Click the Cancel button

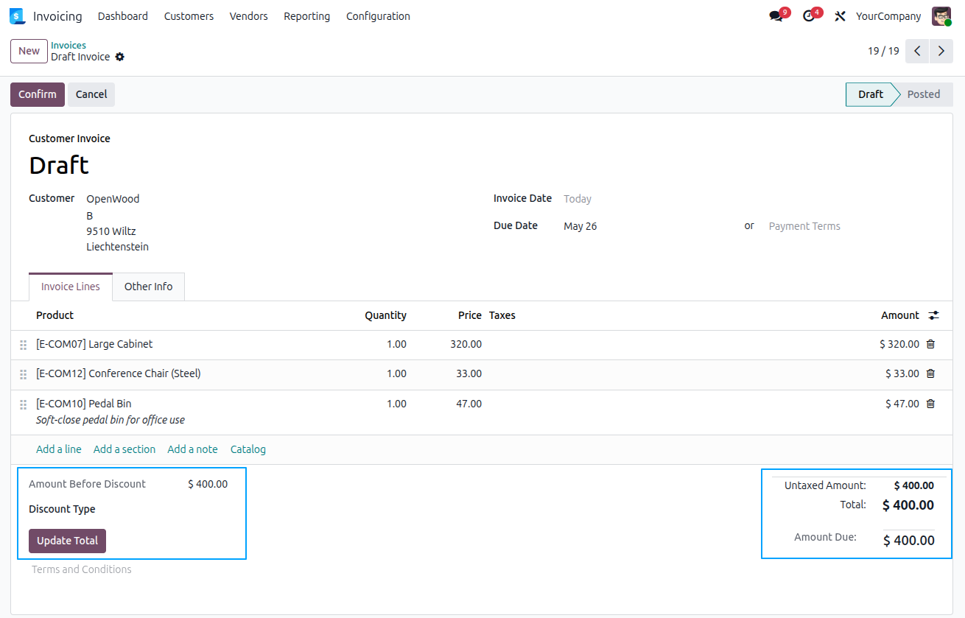tap(91, 94)
